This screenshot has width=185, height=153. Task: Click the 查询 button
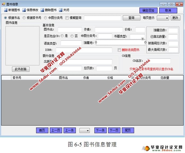132,18
